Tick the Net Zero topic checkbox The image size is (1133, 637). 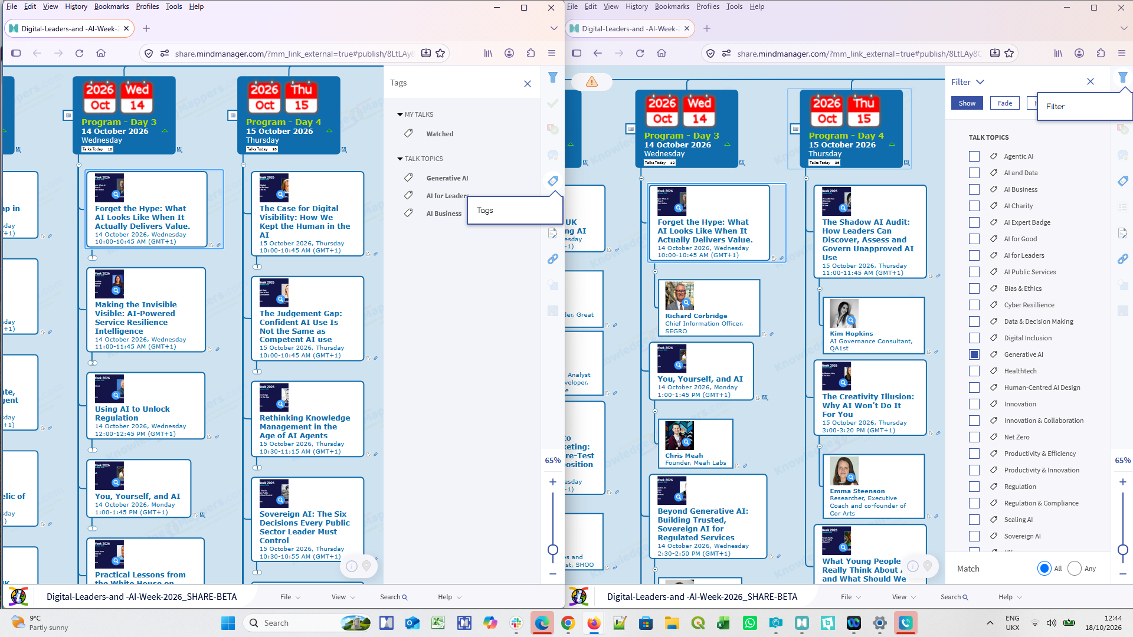[974, 437]
